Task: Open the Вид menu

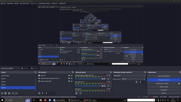Action: (x=16, y=3)
